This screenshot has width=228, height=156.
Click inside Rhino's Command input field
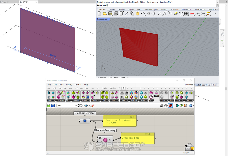click(x=152, y=5)
